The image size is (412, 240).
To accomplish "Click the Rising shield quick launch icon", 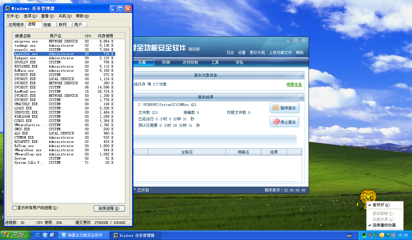I will (45, 235).
